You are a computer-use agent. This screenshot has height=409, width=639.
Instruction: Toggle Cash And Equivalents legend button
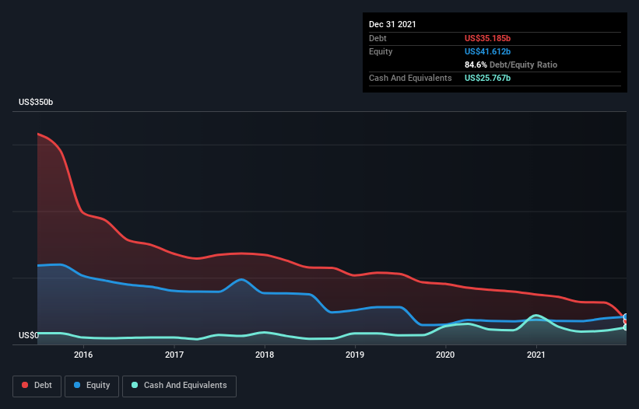(x=179, y=386)
